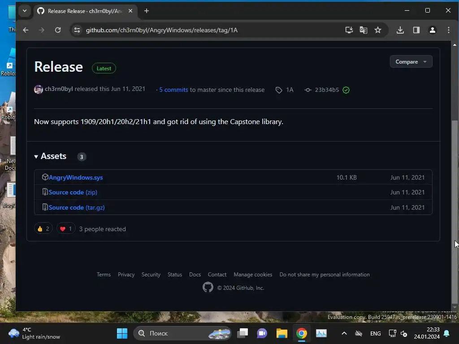Select the Release GitHub tab
Image resolution: width=459 pixels, height=344 pixels.
pos(85,11)
